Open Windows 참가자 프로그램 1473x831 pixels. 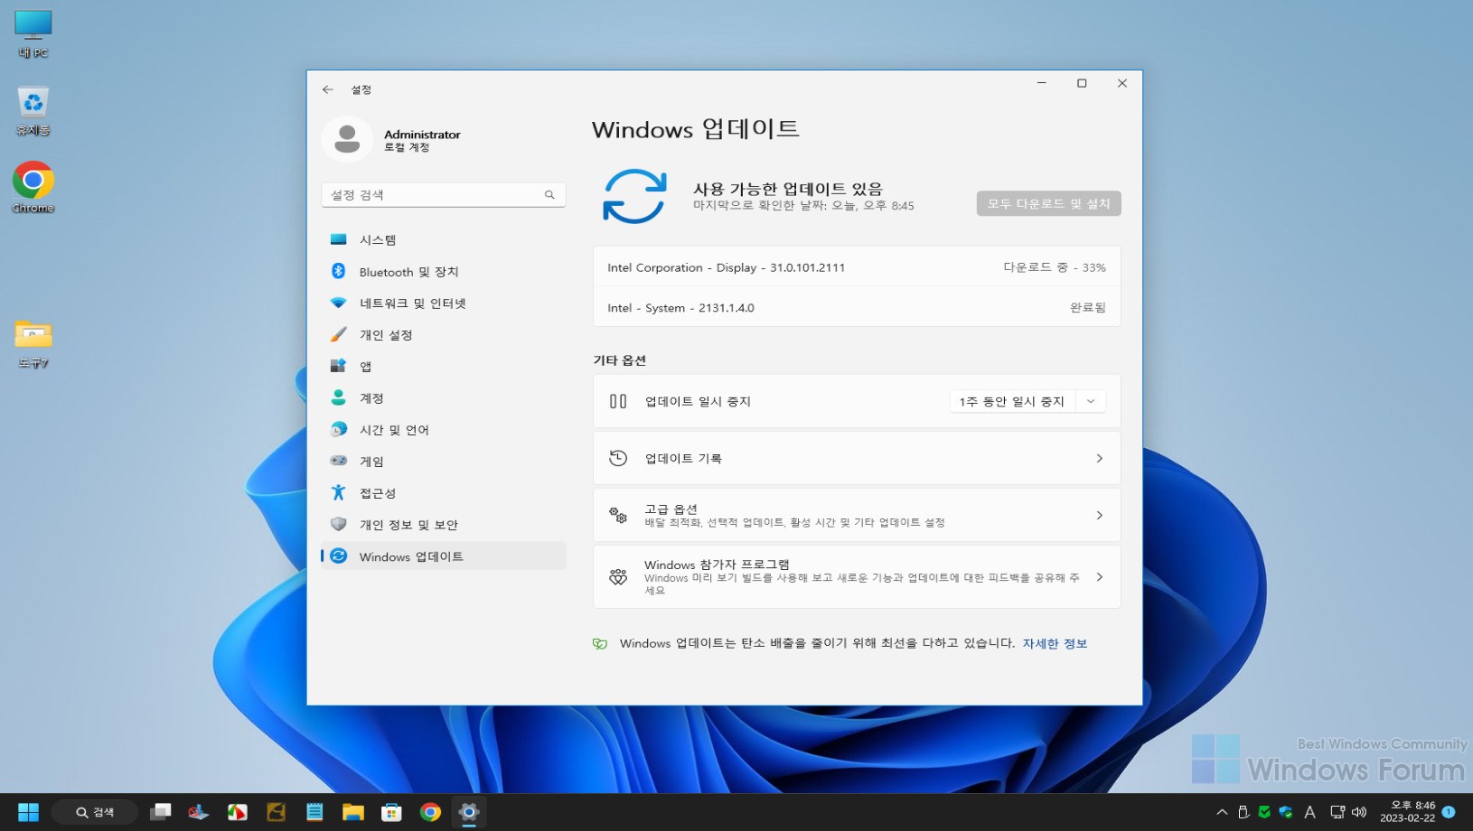tap(857, 576)
